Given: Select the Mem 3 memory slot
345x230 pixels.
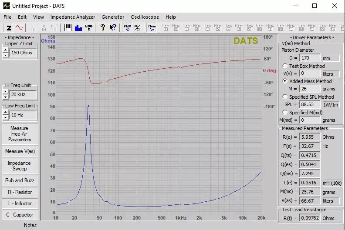Looking at the screenshot, I should pos(186,28).
